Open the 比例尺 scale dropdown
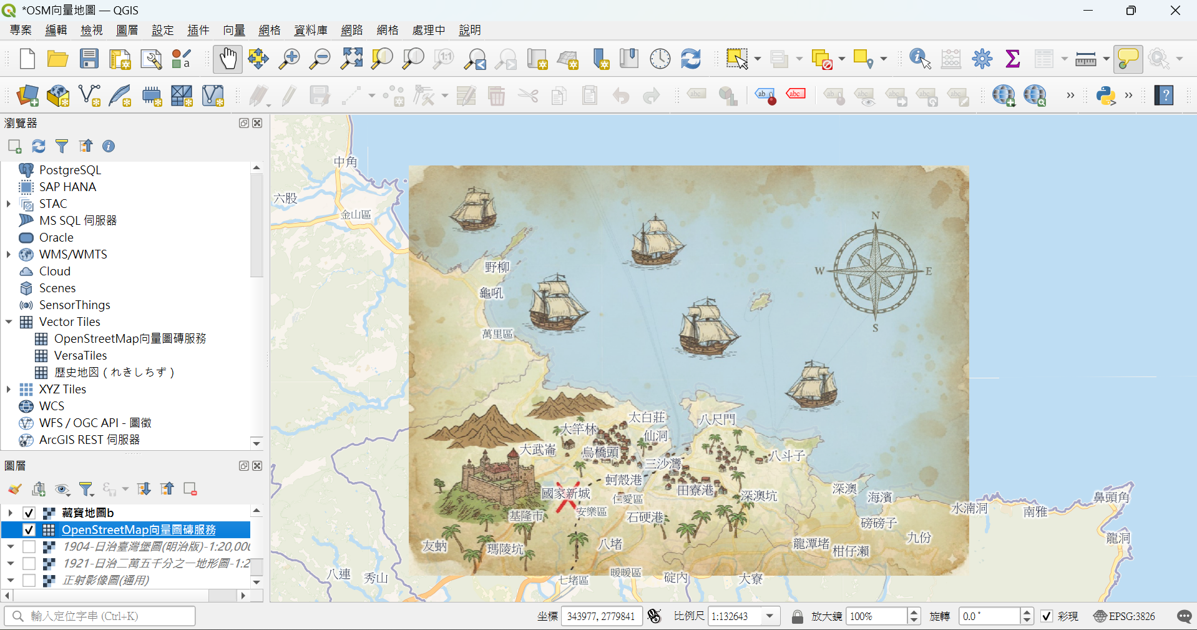 [771, 616]
